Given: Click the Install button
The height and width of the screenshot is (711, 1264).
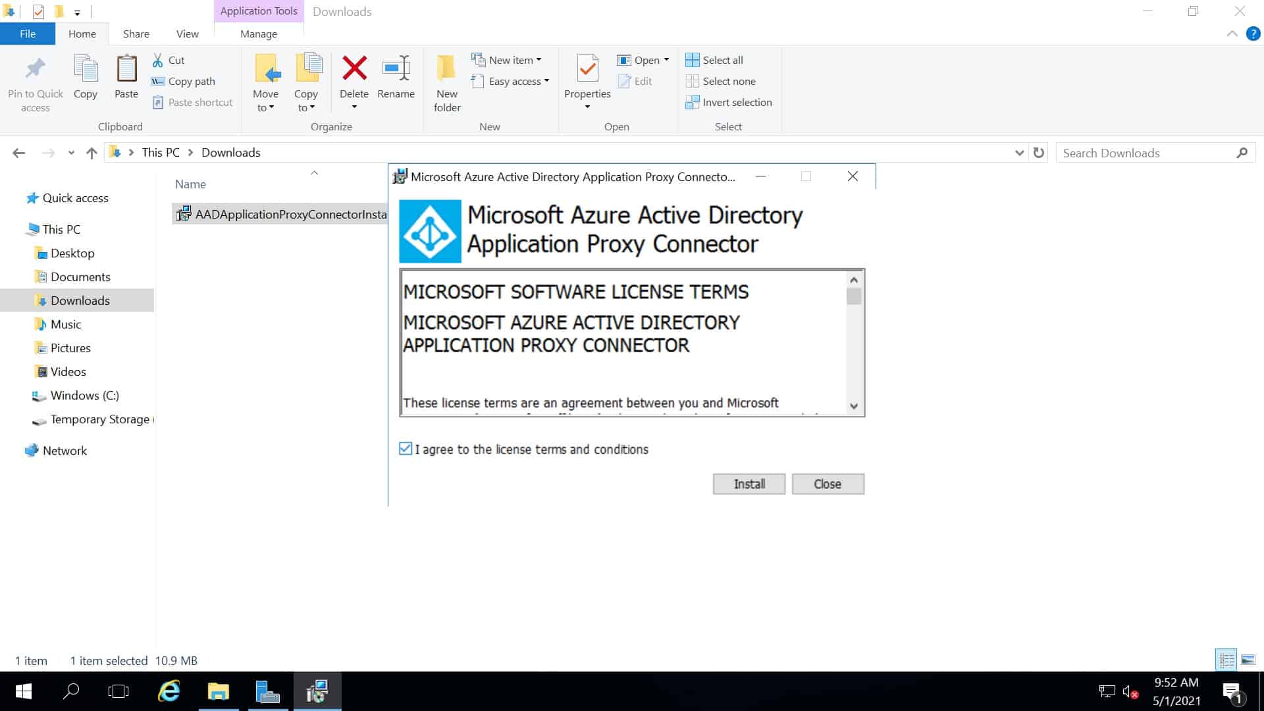Looking at the screenshot, I should [x=749, y=484].
